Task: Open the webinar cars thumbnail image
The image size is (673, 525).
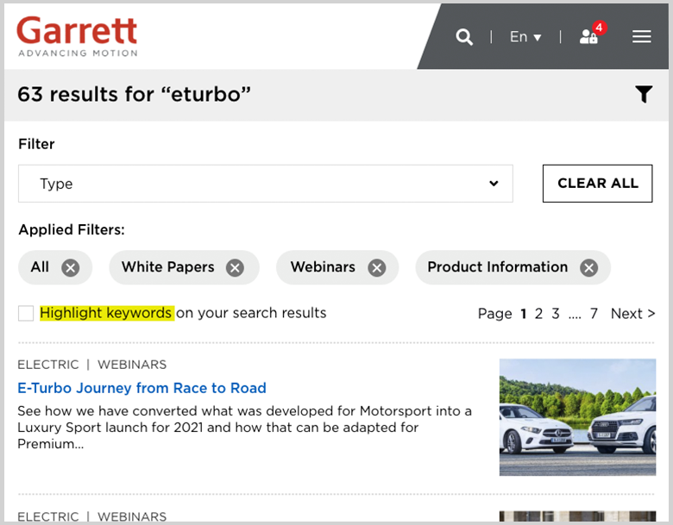Action: (576, 416)
